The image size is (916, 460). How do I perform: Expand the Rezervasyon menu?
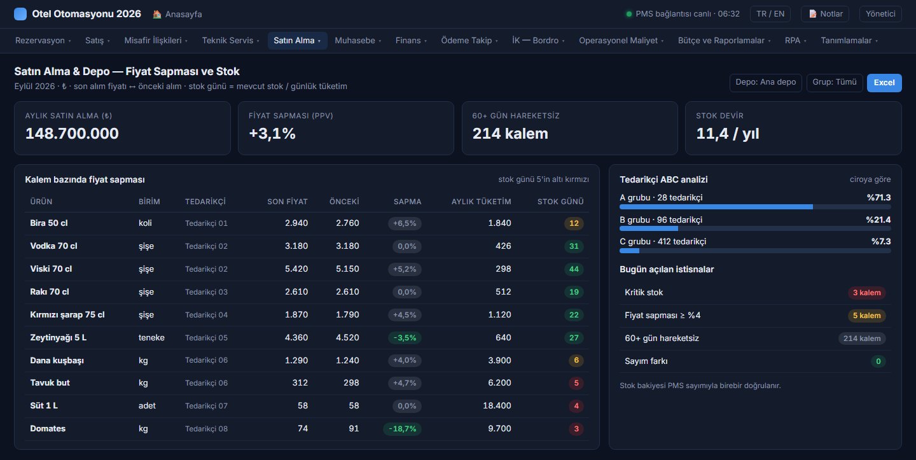43,41
